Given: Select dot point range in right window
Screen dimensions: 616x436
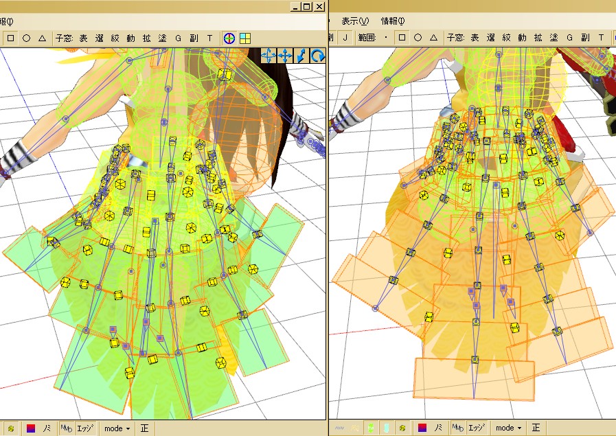Looking at the screenshot, I should (x=386, y=38).
